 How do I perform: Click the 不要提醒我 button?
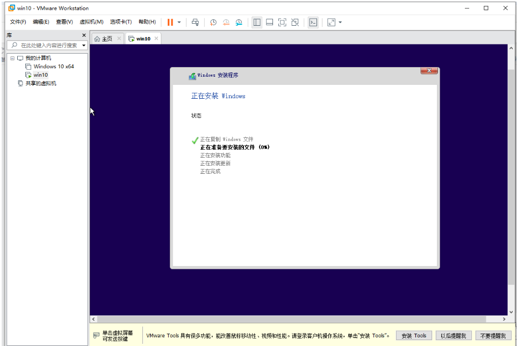[x=493, y=336]
